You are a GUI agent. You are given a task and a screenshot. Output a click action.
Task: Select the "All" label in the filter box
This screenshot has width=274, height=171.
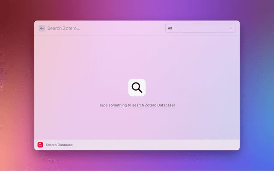[x=170, y=28]
